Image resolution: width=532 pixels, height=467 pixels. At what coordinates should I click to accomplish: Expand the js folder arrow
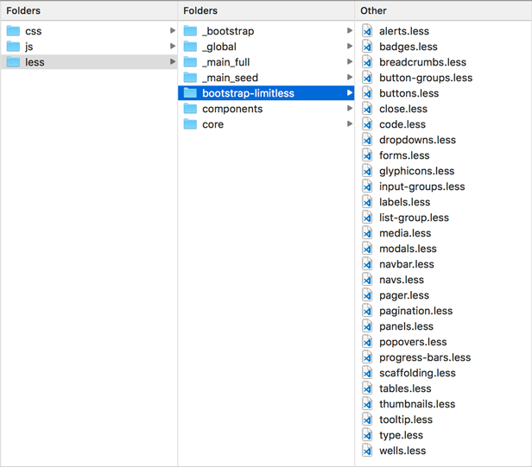coord(173,47)
